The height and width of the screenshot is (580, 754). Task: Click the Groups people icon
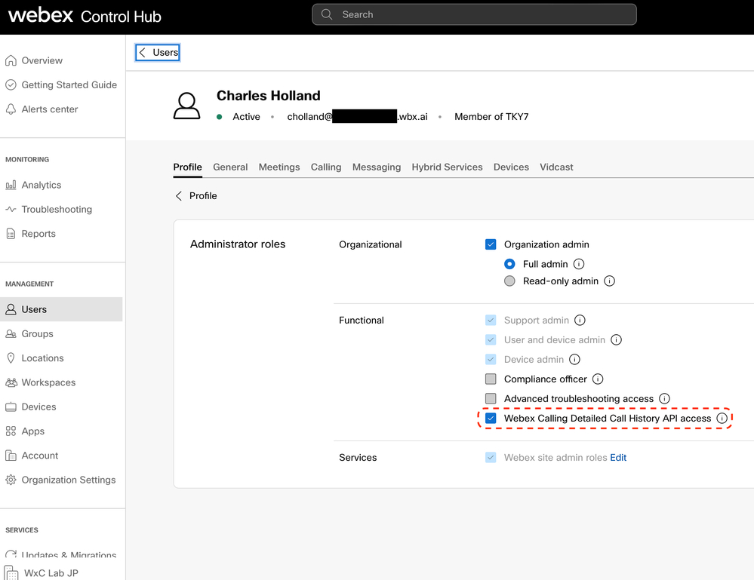coord(11,334)
